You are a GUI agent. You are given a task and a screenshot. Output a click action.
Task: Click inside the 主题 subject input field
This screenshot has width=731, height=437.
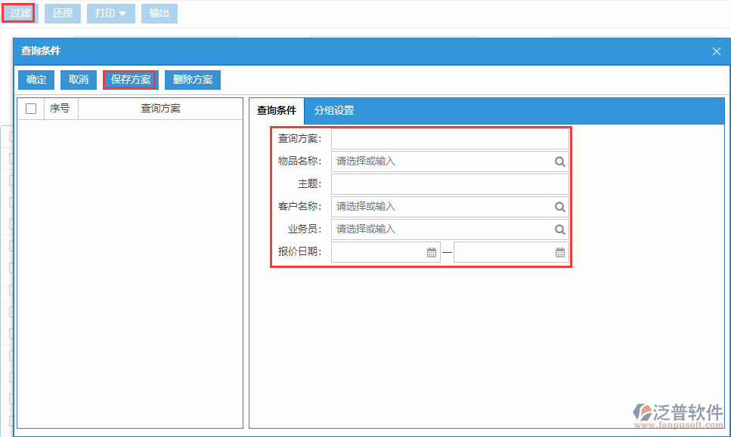pyautogui.click(x=450, y=183)
